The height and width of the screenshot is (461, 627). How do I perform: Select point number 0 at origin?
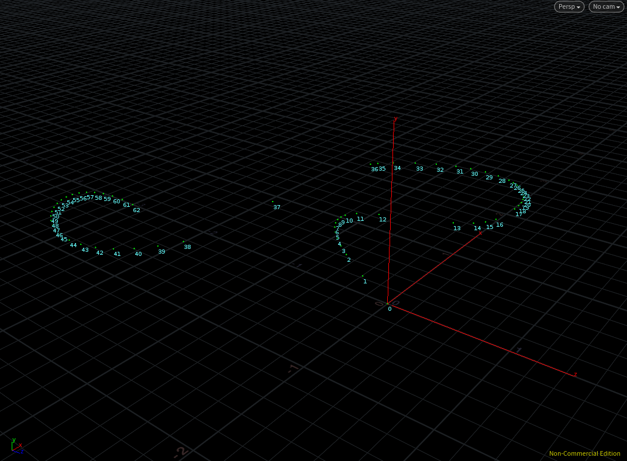click(x=390, y=309)
